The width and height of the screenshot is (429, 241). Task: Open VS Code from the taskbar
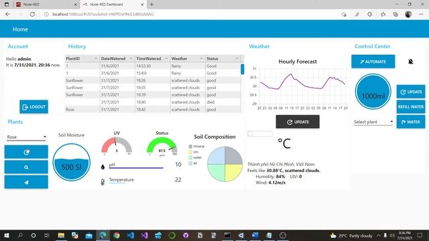(x=131, y=235)
